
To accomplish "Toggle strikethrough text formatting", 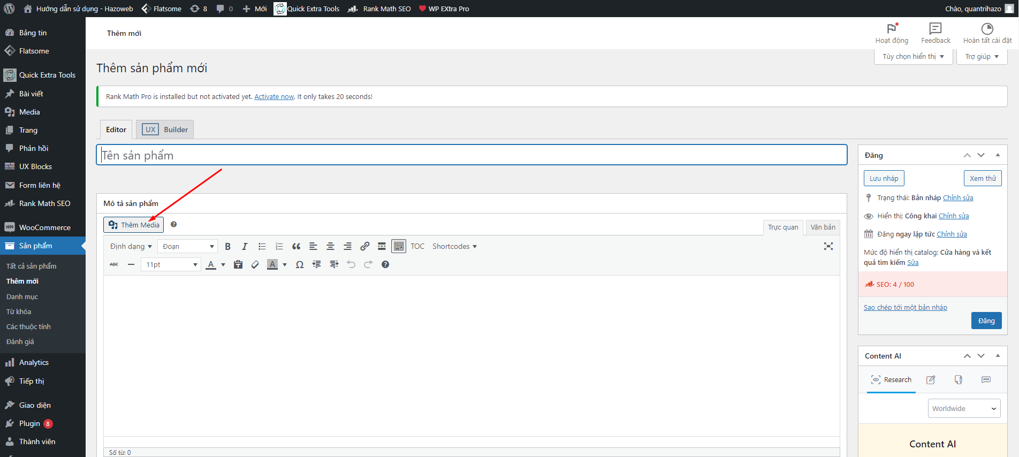I will click(x=114, y=265).
